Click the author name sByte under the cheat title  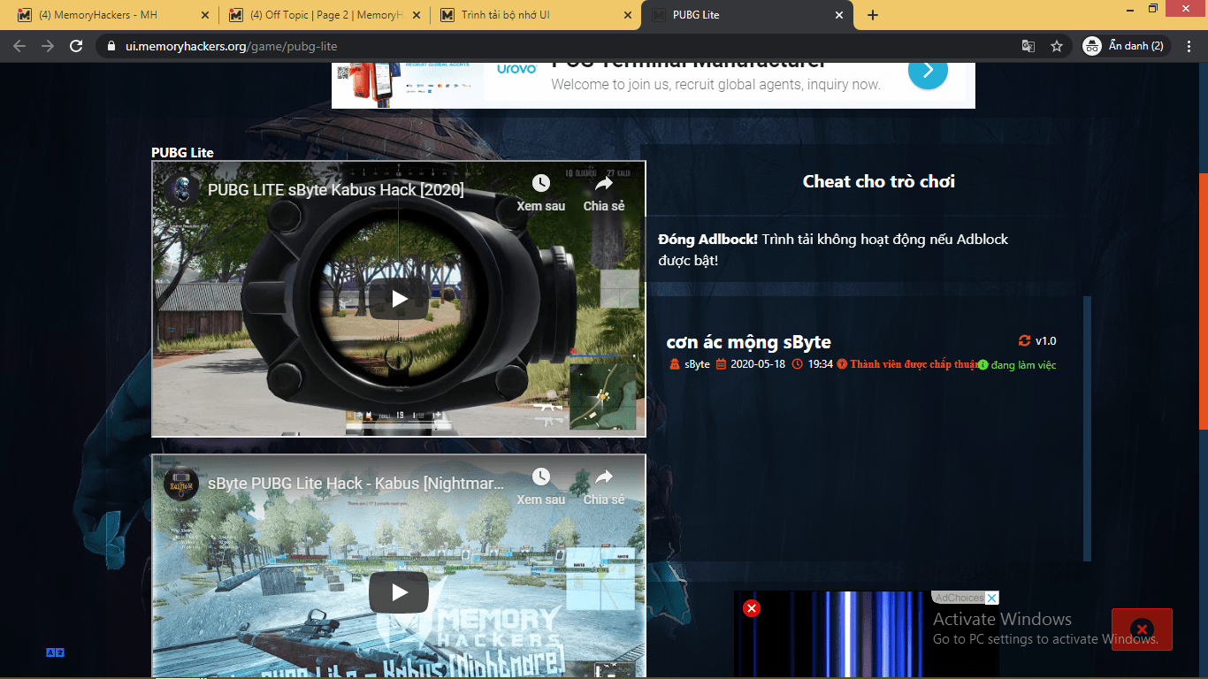pos(697,364)
